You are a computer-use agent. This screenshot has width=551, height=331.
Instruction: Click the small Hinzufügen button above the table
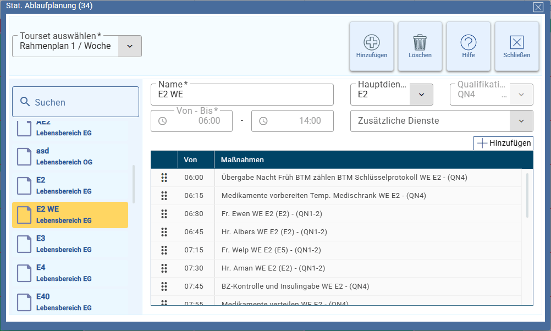tap(503, 143)
